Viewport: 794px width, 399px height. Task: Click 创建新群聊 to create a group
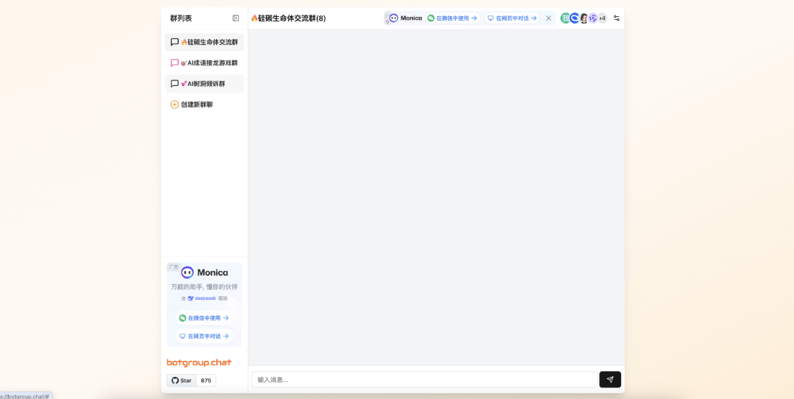(204, 104)
